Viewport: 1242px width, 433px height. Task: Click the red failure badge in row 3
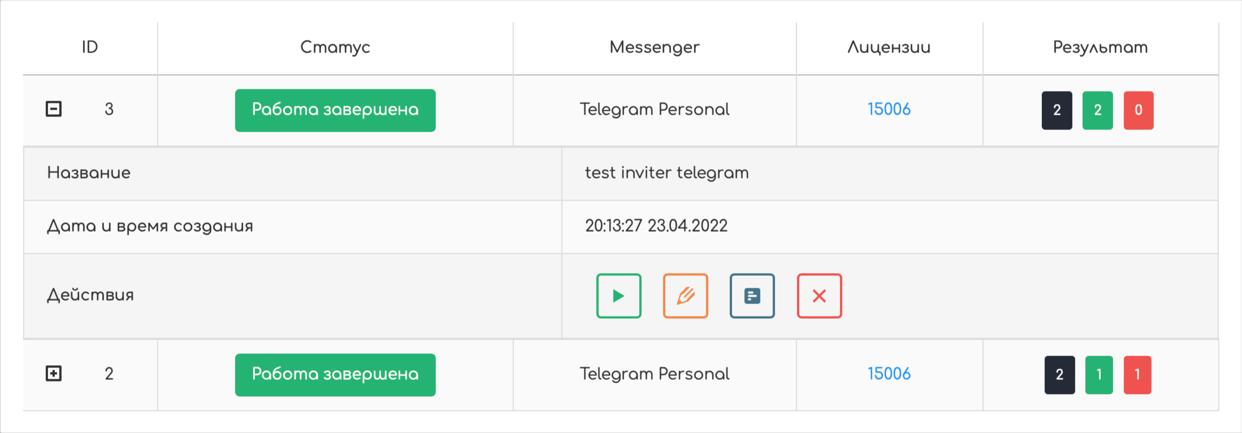(x=1138, y=110)
